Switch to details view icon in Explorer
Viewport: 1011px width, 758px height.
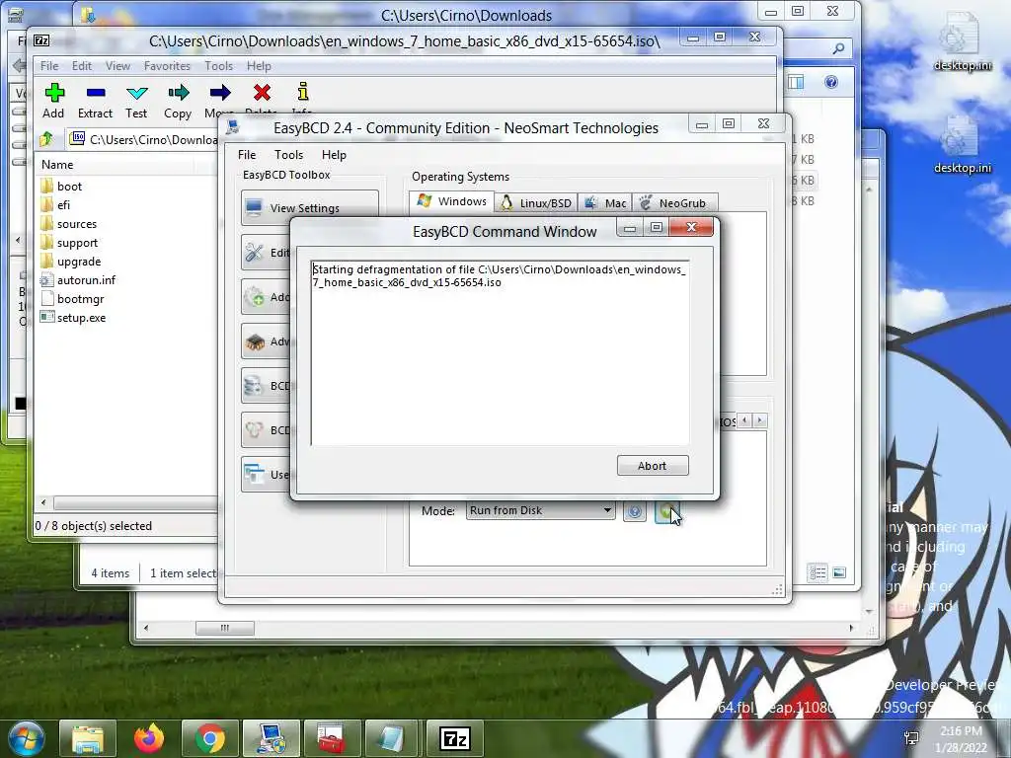pyautogui.click(x=817, y=573)
